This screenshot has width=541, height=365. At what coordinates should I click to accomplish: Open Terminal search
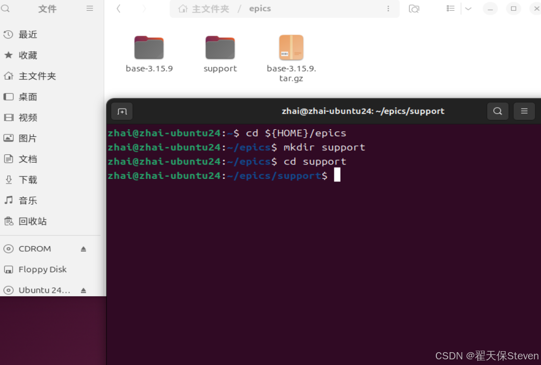point(497,111)
